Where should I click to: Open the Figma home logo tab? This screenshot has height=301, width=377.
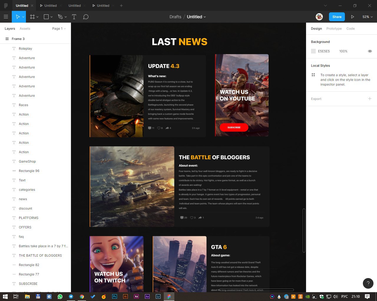6,6
